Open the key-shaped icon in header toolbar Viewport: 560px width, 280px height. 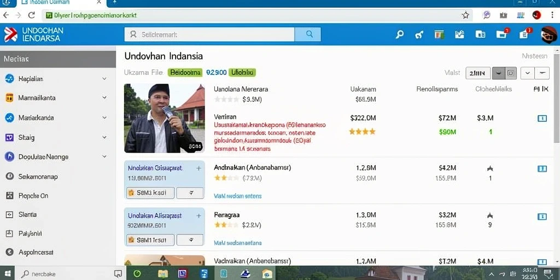coord(419,34)
